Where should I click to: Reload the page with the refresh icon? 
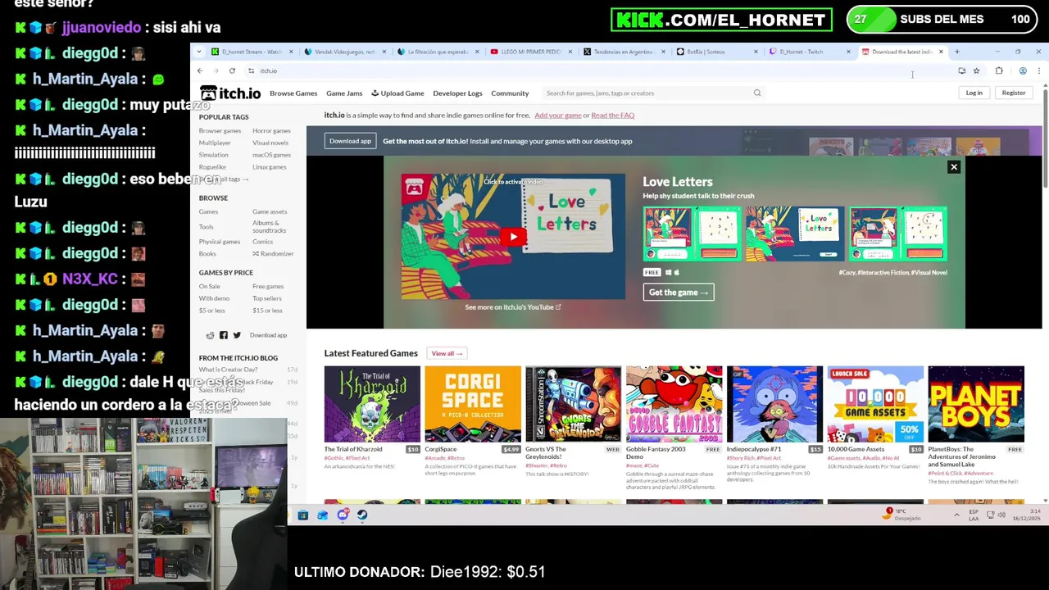[x=232, y=71]
